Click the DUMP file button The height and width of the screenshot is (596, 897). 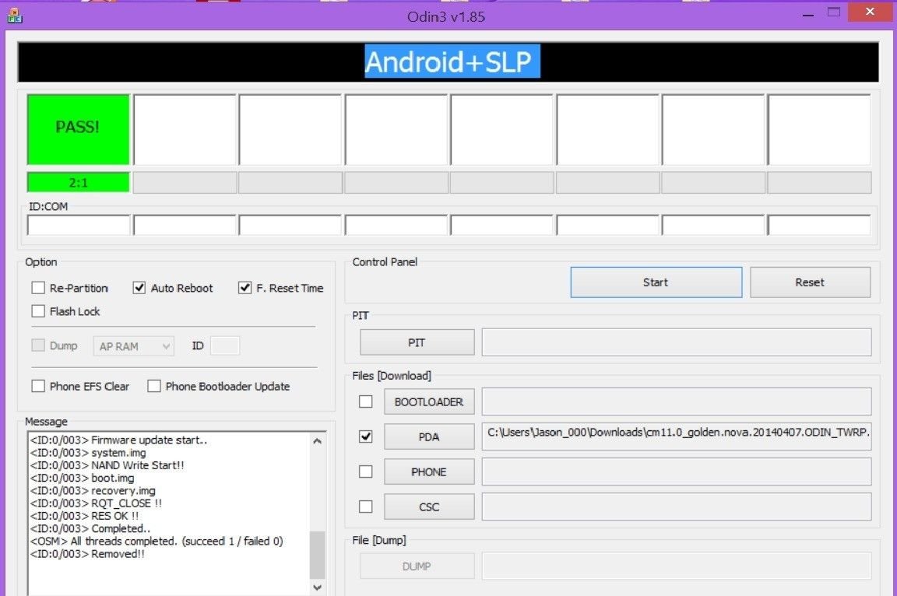[417, 566]
